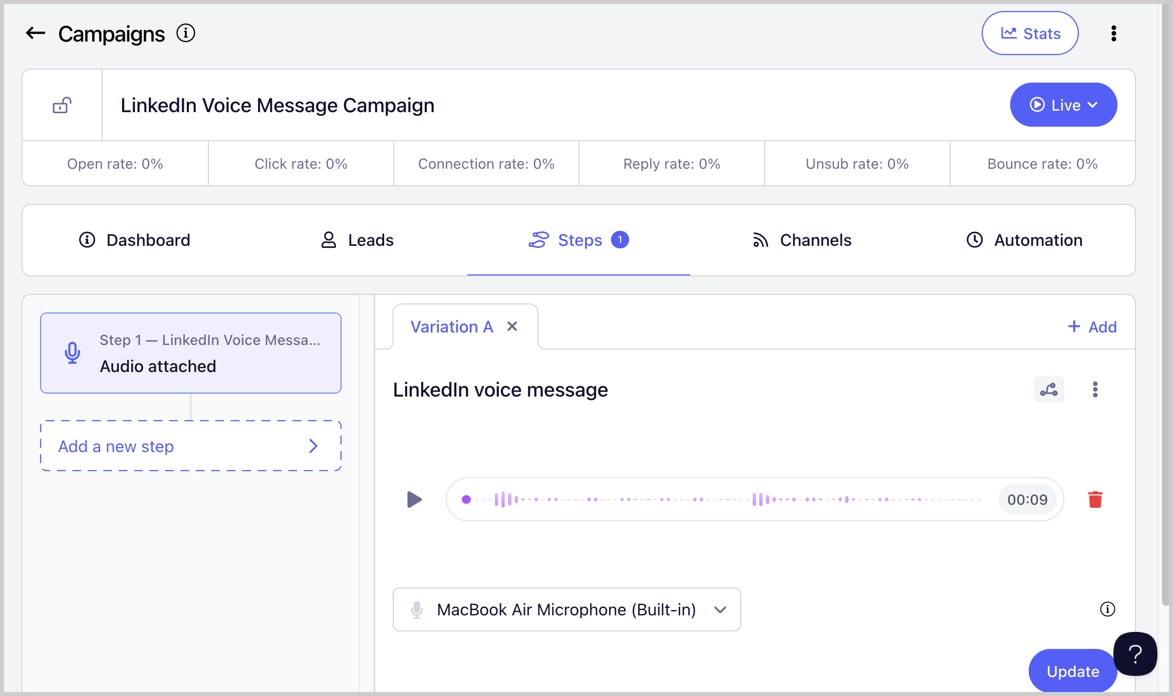1173x696 pixels.
Task: Seek within the audio waveform
Action: tap(721, 499)
